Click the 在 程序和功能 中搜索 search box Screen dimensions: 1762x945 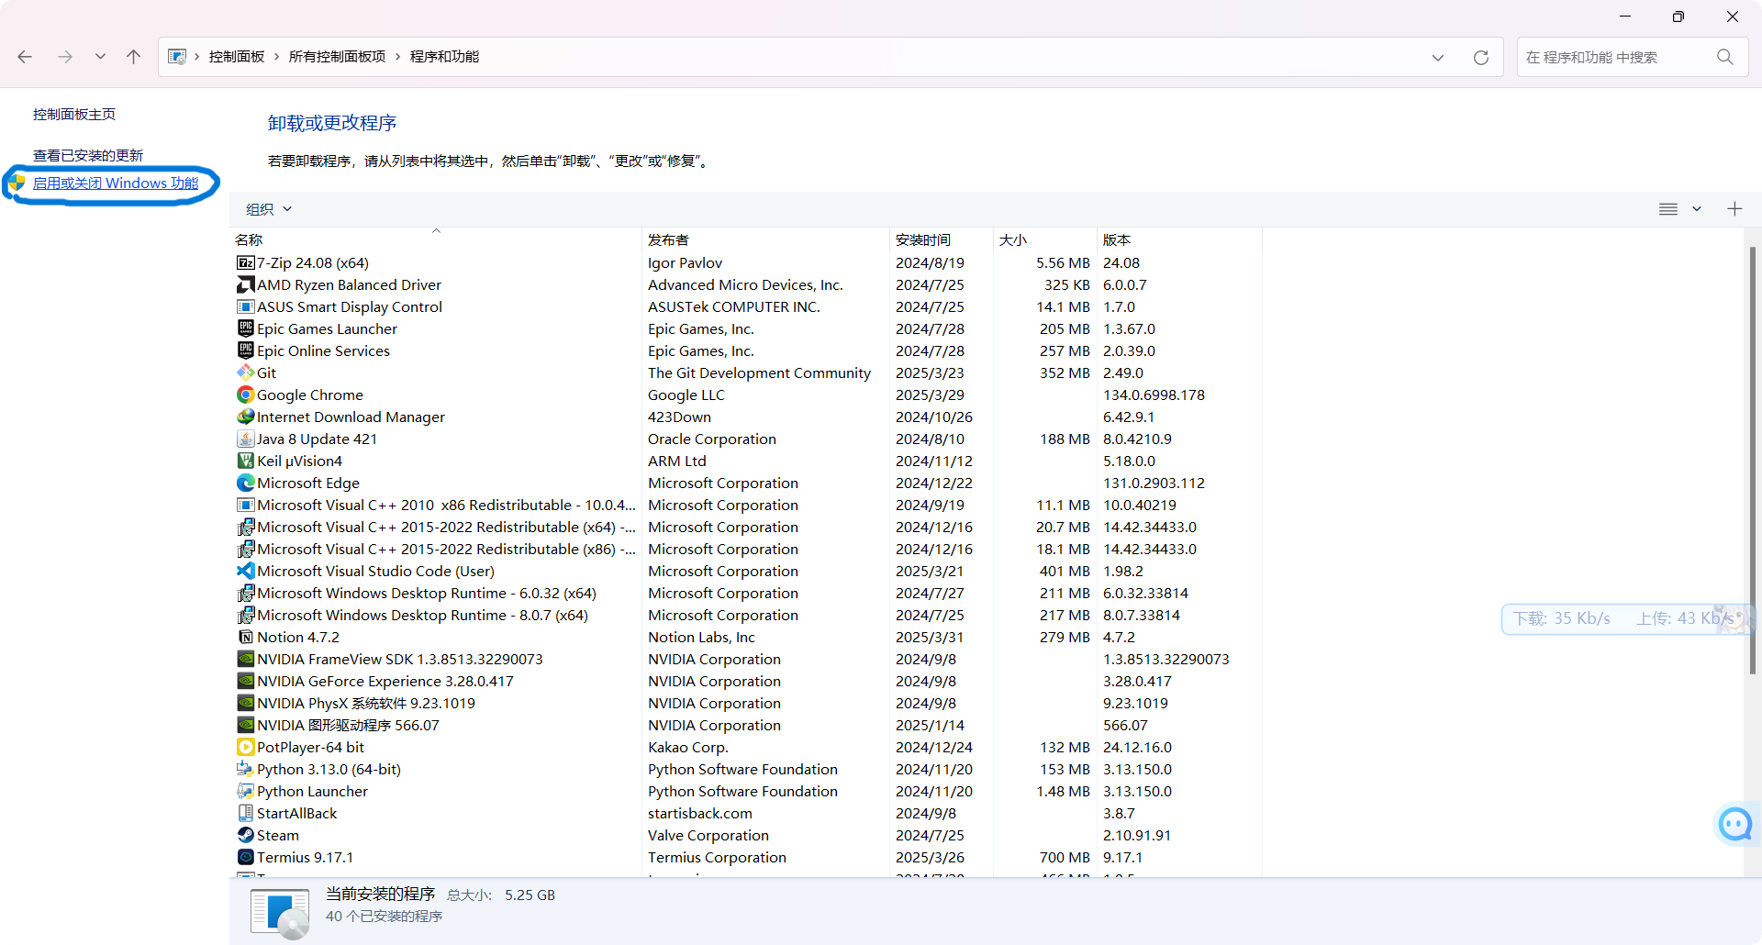pos(1615,58)
